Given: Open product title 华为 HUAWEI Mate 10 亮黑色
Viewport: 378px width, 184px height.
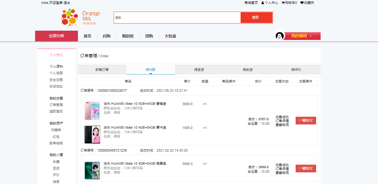Looking at the screenshot, I should pos(135,164).
